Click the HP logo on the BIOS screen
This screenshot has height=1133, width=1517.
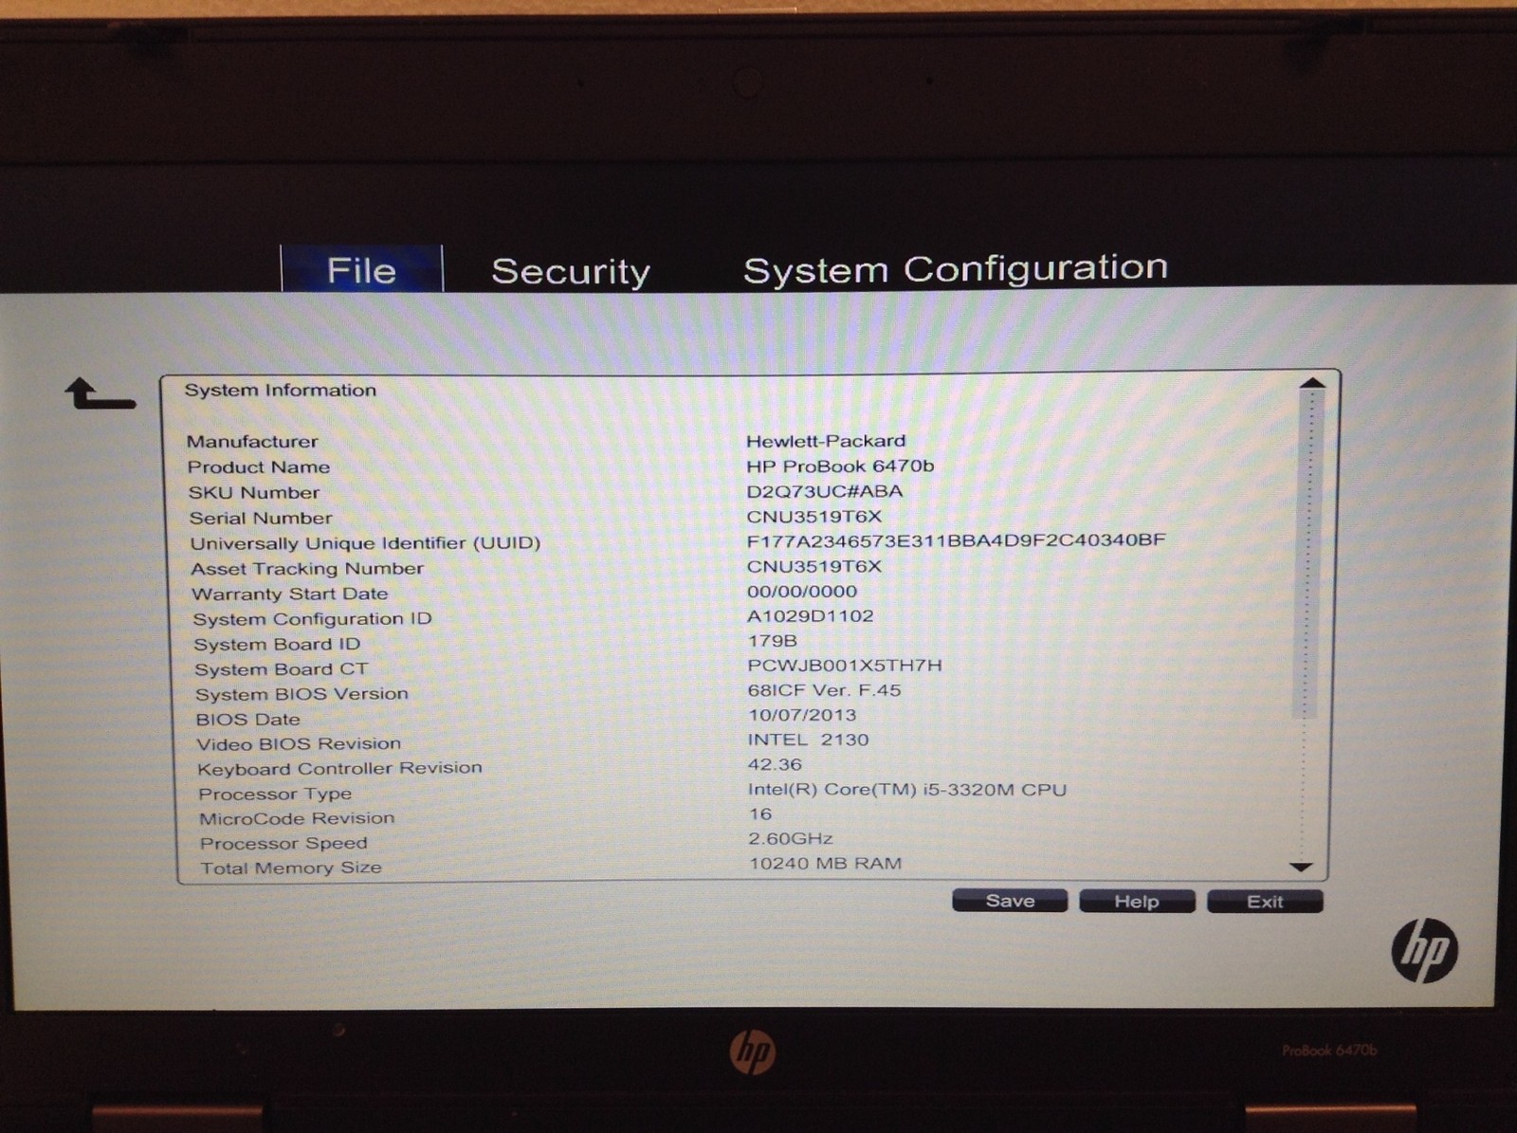coord(1425,951)
